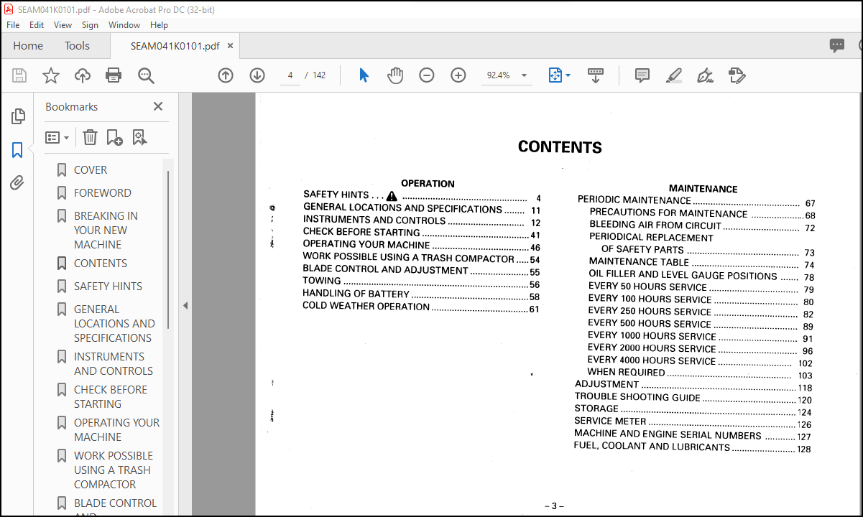This screenshot has width=863, height=517.
Task: Go to the SAFETY HINTS bookmark
Action: [x=108, y=287]
